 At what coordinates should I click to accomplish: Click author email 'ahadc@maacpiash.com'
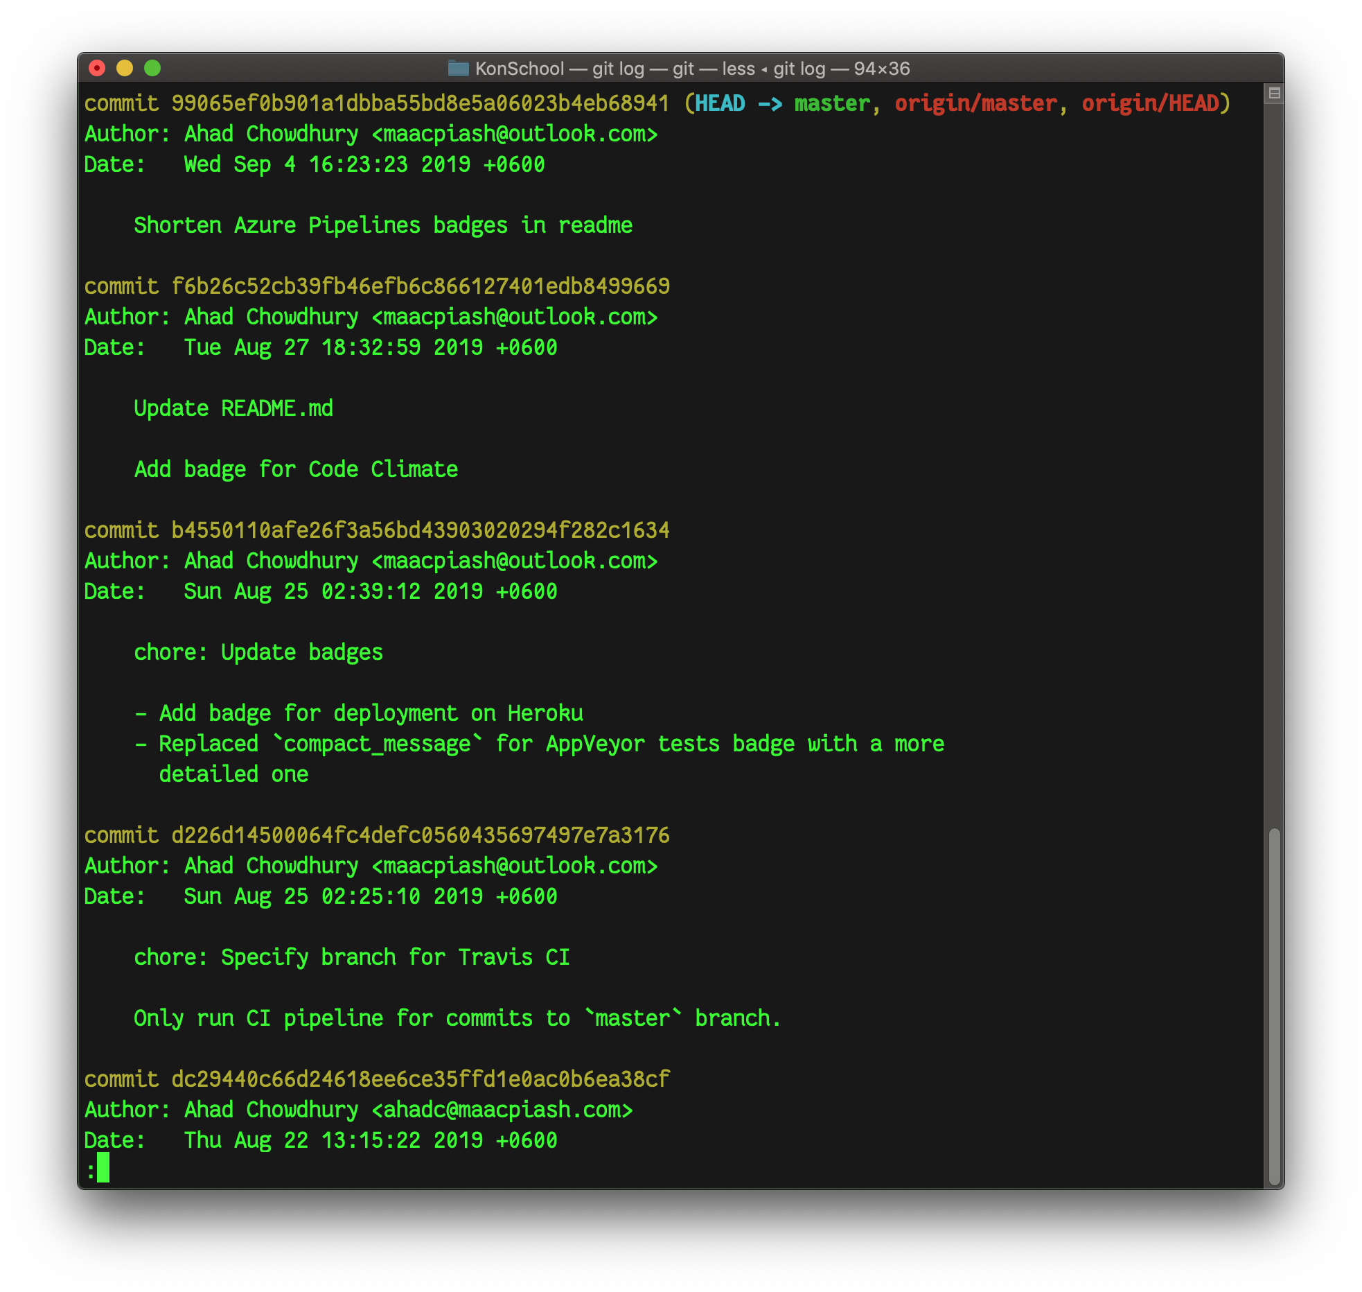[502, 1110]
